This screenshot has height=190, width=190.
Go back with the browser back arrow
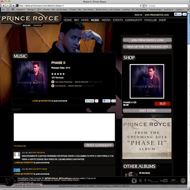3,6
